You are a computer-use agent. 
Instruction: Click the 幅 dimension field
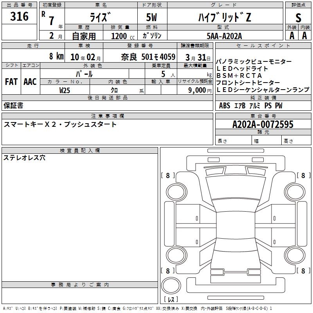pos(266,140)
